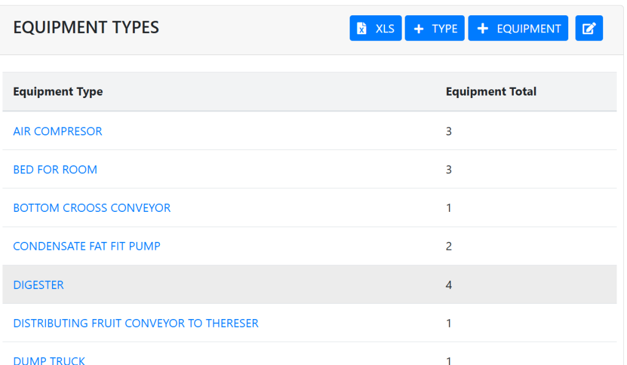Select the BED FOR ROOM row total value
Viewport: 627px width, 365px height.
coord(449,170)
